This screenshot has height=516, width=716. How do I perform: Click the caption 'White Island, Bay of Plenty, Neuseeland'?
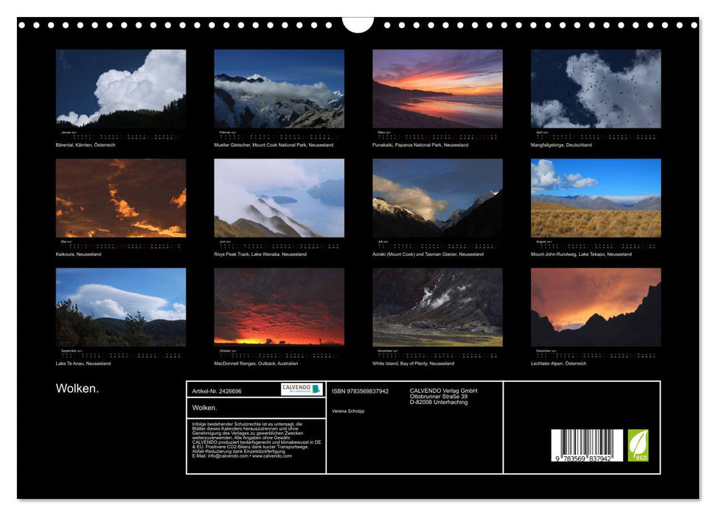pos(413,363)
